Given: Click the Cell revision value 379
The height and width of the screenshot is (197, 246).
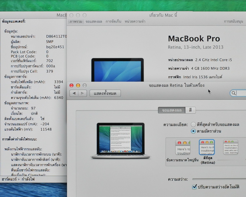Looking at the screenshot, I should (50, 71).
